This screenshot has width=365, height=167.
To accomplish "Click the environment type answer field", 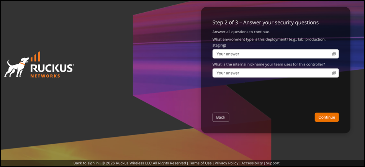I will pos(275,54).
